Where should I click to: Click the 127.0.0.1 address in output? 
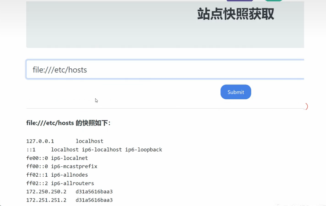tap(40, 141)
